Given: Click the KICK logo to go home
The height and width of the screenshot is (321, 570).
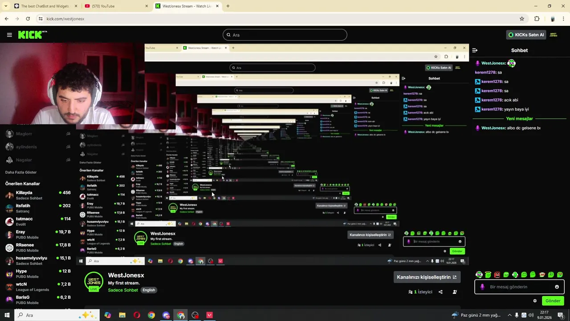Looking at the screenshot, I should coord(32,35).
